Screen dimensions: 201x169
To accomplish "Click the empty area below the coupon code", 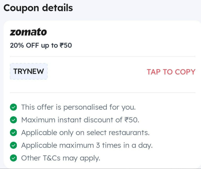I will (103, 86).
